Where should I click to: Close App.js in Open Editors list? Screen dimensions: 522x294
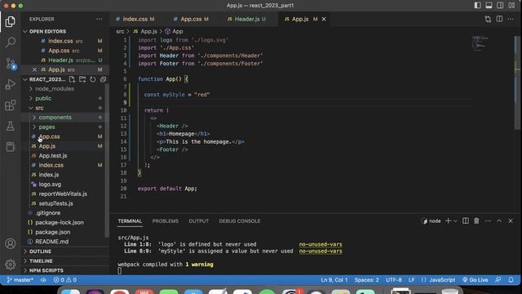pos(34,69)
